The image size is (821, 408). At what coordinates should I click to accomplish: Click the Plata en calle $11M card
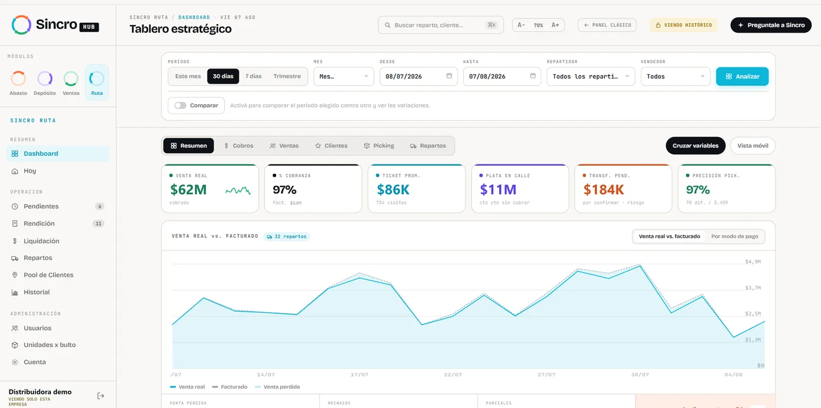520,188
